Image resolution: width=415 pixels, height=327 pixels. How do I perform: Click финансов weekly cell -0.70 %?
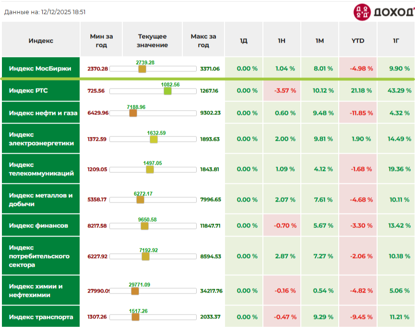coord(282,226)
